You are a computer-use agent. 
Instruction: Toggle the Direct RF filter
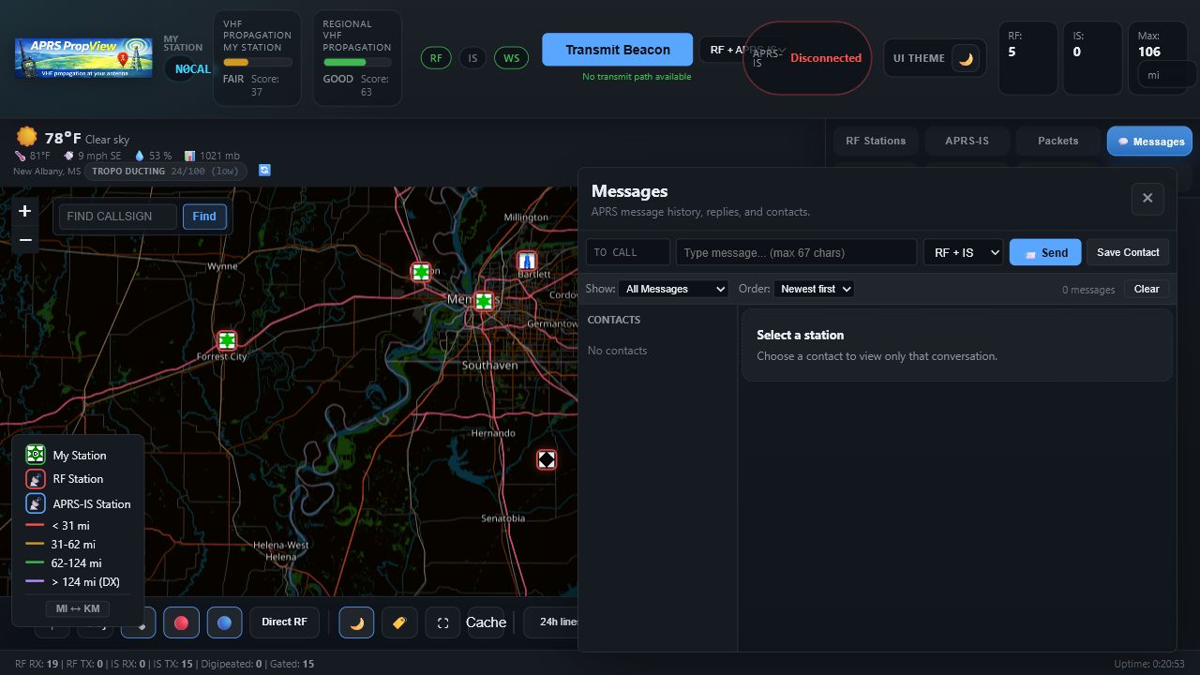(x=284, y=622)
